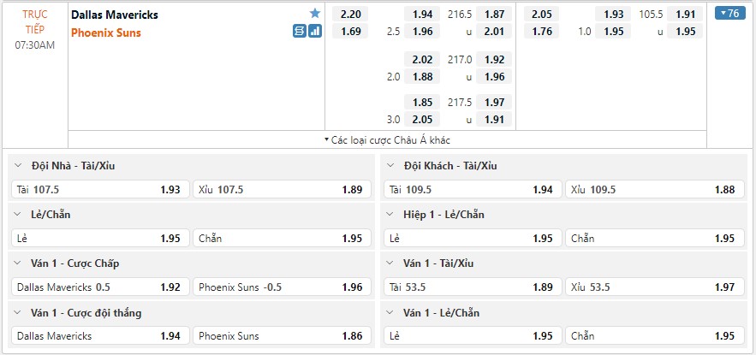Choose Tài 53.5 in Ván 1
756x355 pixels.
[473, 287]
